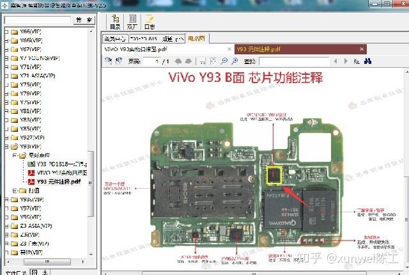Click the folder icon of Y97(VIP)
The width and height of the screenshot is (409, 275).
click(15, 208)
